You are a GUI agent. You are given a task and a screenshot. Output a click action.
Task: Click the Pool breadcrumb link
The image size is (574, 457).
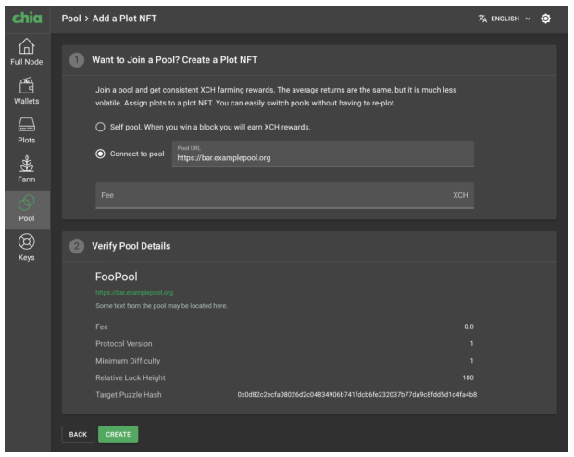(x=71, y=19)
